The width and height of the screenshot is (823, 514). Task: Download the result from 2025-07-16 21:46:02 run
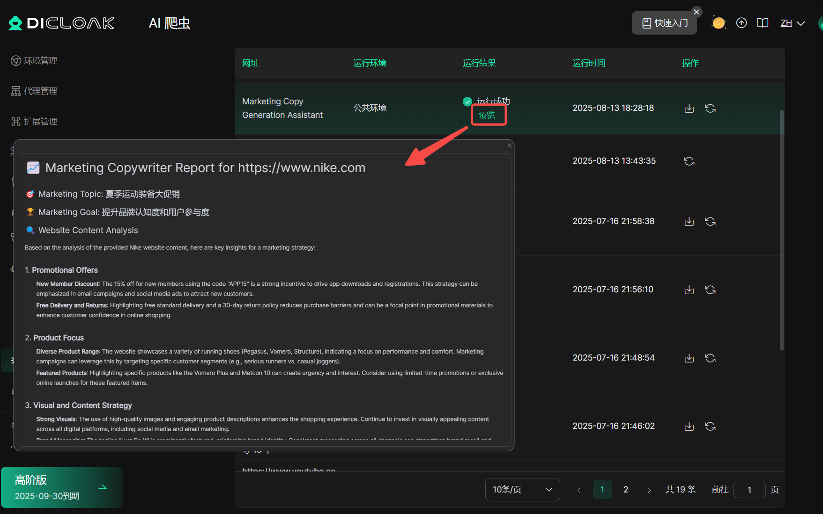pyautogui.click(x=689, y=427)
